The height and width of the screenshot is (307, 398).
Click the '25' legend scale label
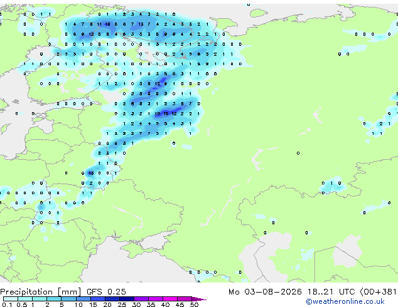122,304
